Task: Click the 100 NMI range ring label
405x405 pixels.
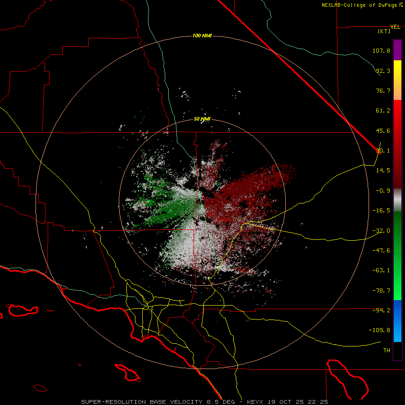Action: pos(202,36)
